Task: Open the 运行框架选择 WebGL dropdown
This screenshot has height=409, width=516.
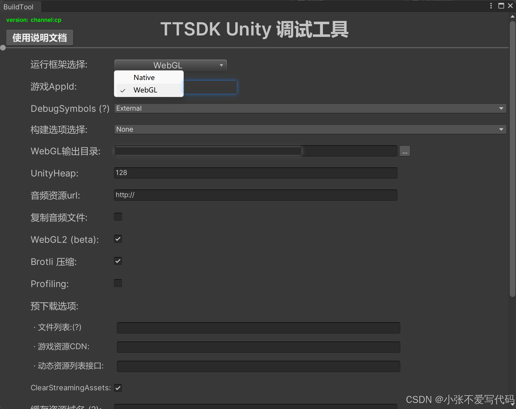Action: pos(170,65)
